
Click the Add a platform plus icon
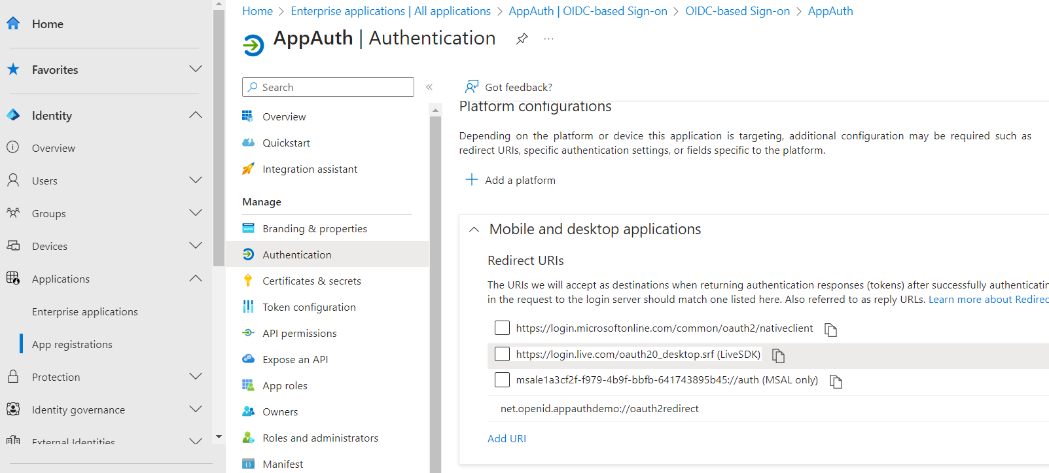point(471,179)
